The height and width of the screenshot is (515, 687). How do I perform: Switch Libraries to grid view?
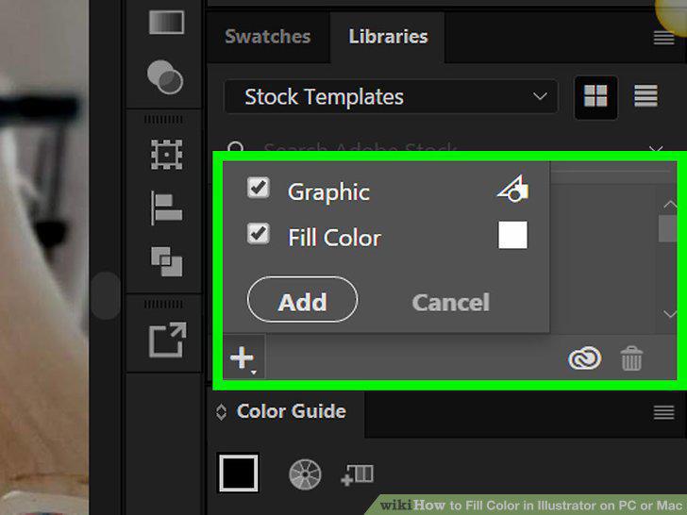pos(595,96)
